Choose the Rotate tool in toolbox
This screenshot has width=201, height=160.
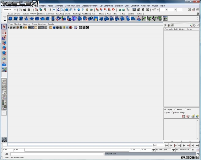click(4, 48)
